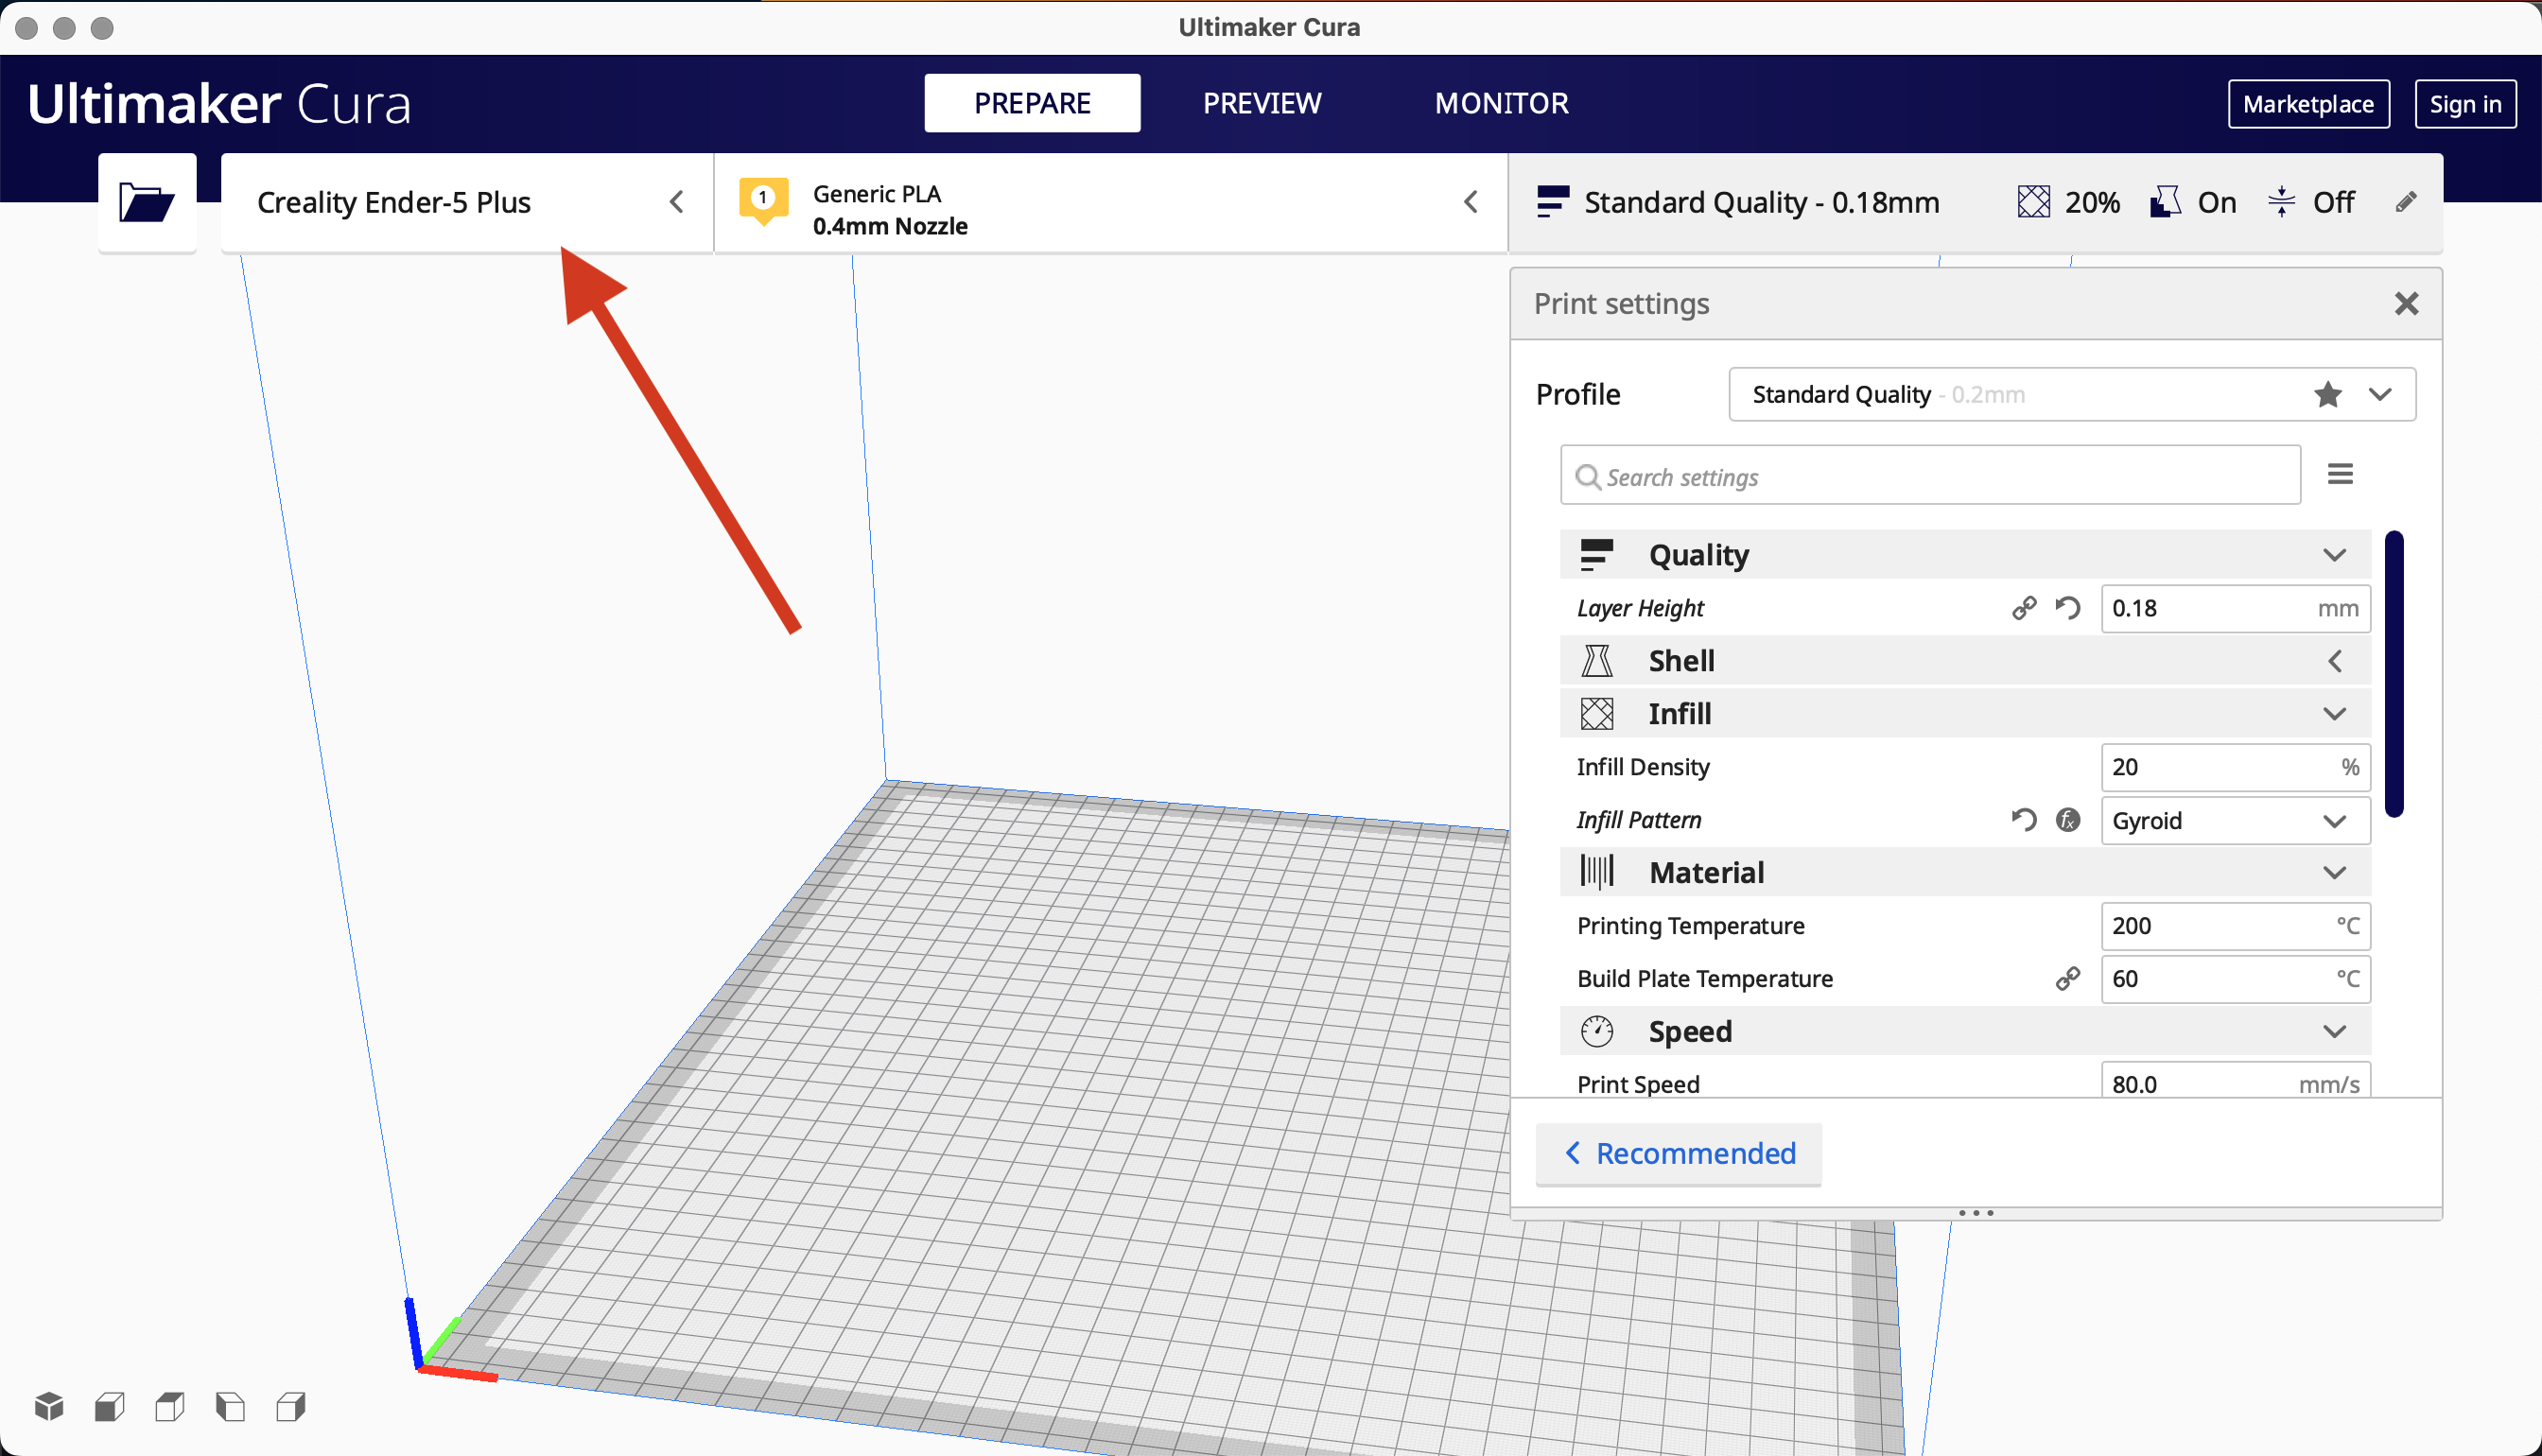Screen dimensions: 2542x1456
Task: Click the favorite star in Profile box
Action: click(x=2328, y=394)
